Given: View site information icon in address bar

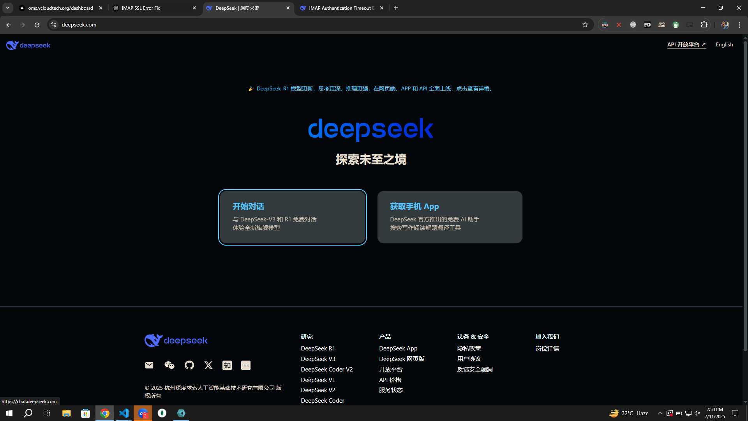Looking at the screenshot, I should (54, 25).
